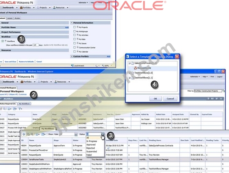Open Dashboards dropdown arrow in Dashboards window
Viewport: 229px width, 173px height.
17,82
